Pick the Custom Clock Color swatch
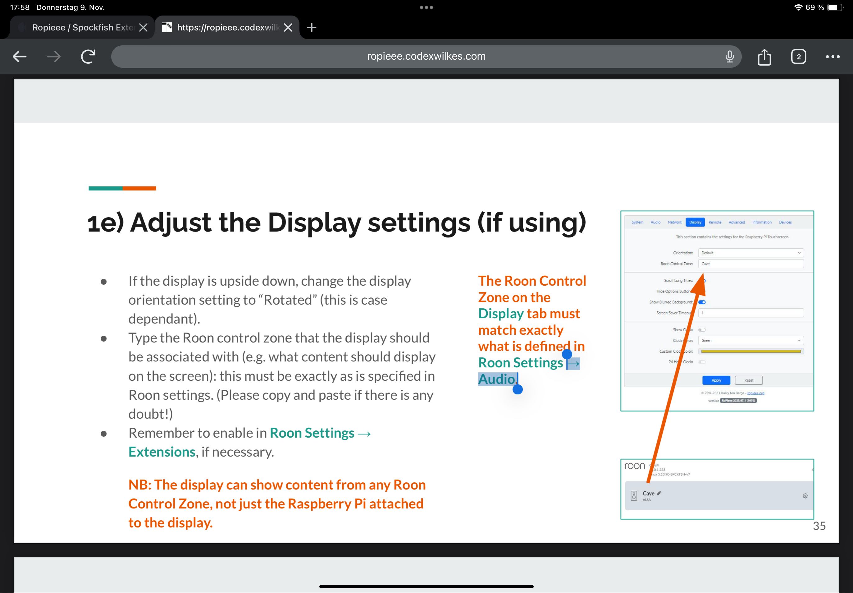This screenshot has width=853, height=593. coord(751,352)
